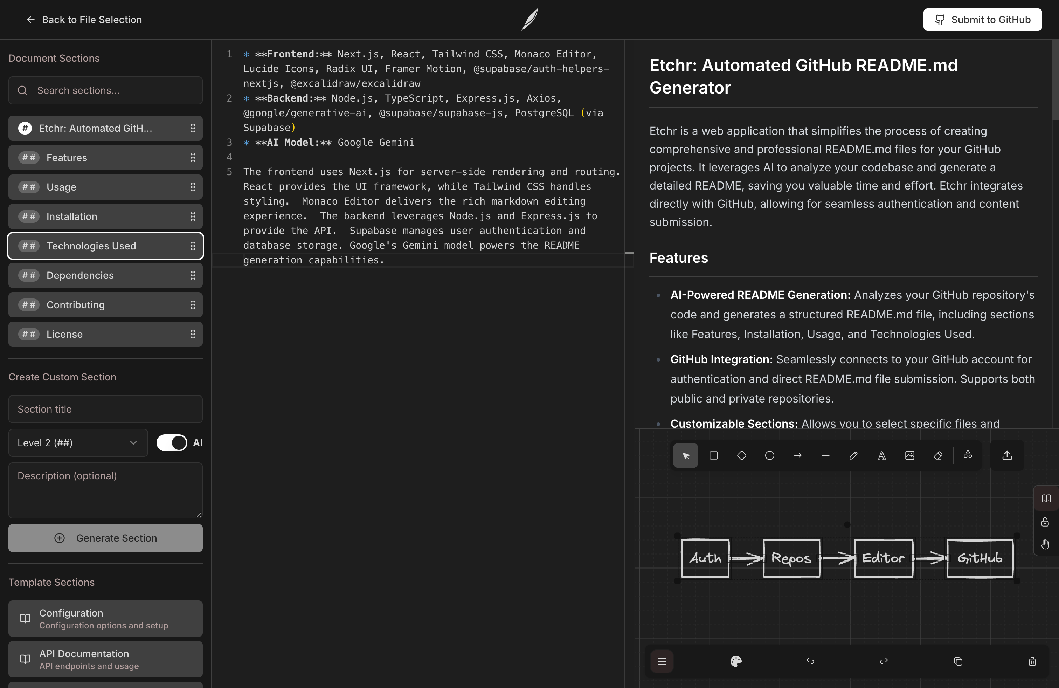
Task: Open the Installation section
Action: (x=105, y=216)
